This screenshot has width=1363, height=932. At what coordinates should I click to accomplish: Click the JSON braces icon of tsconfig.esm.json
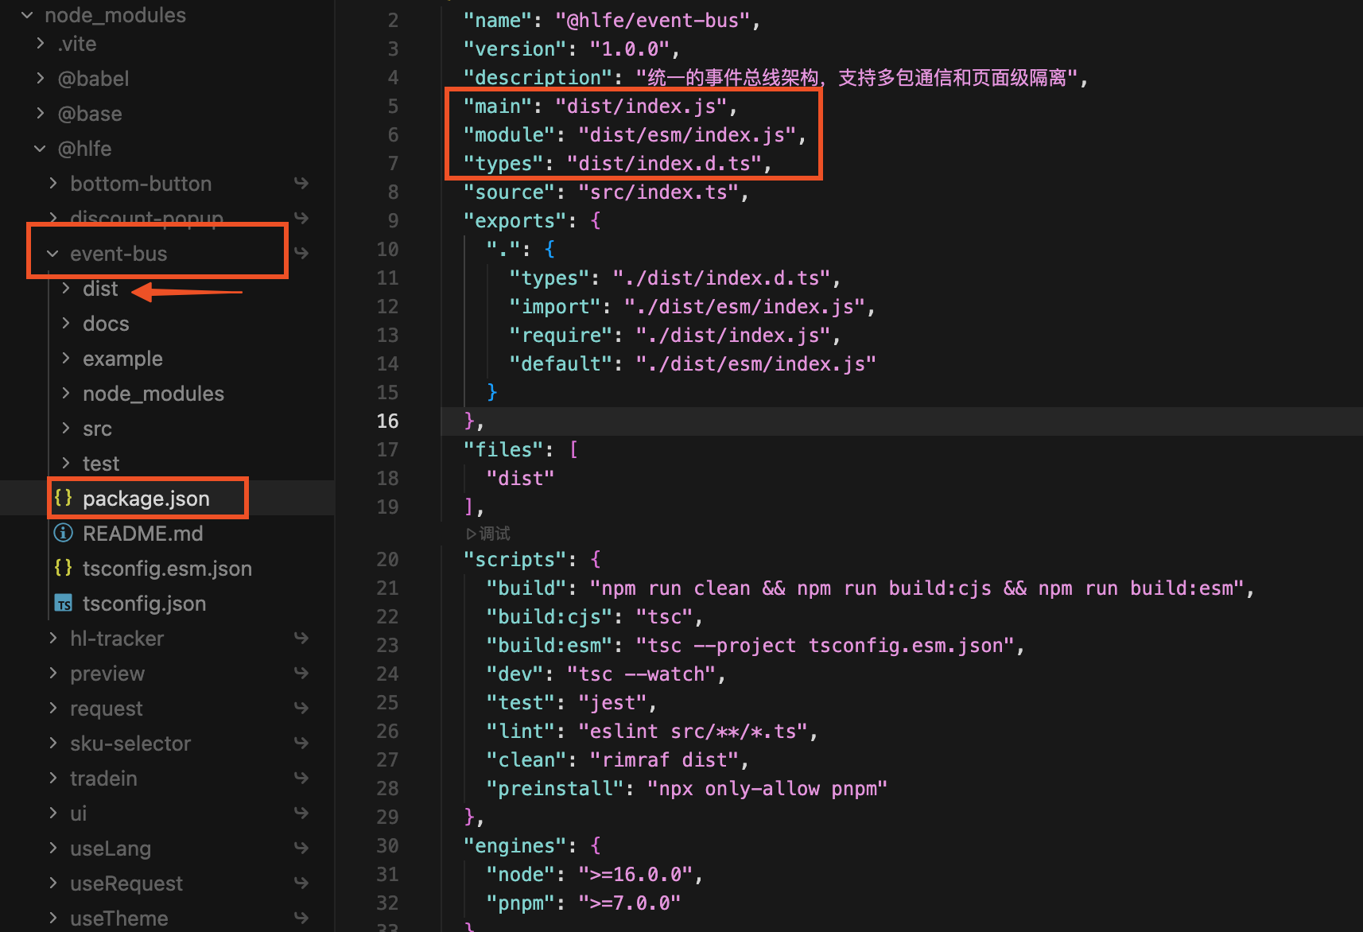(64, 568)
